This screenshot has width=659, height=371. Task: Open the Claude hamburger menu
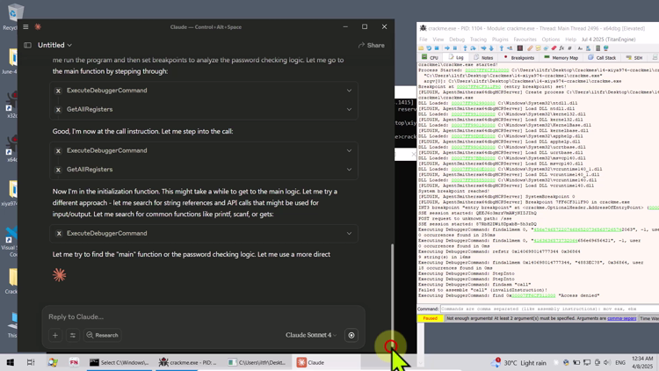pos(25,27)
